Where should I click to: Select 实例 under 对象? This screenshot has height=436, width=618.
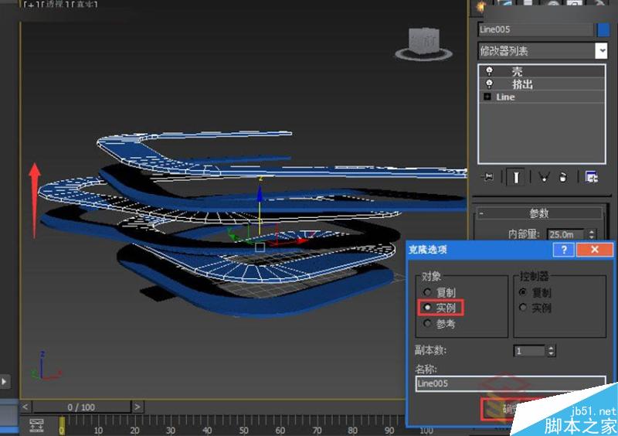point(440,308)
